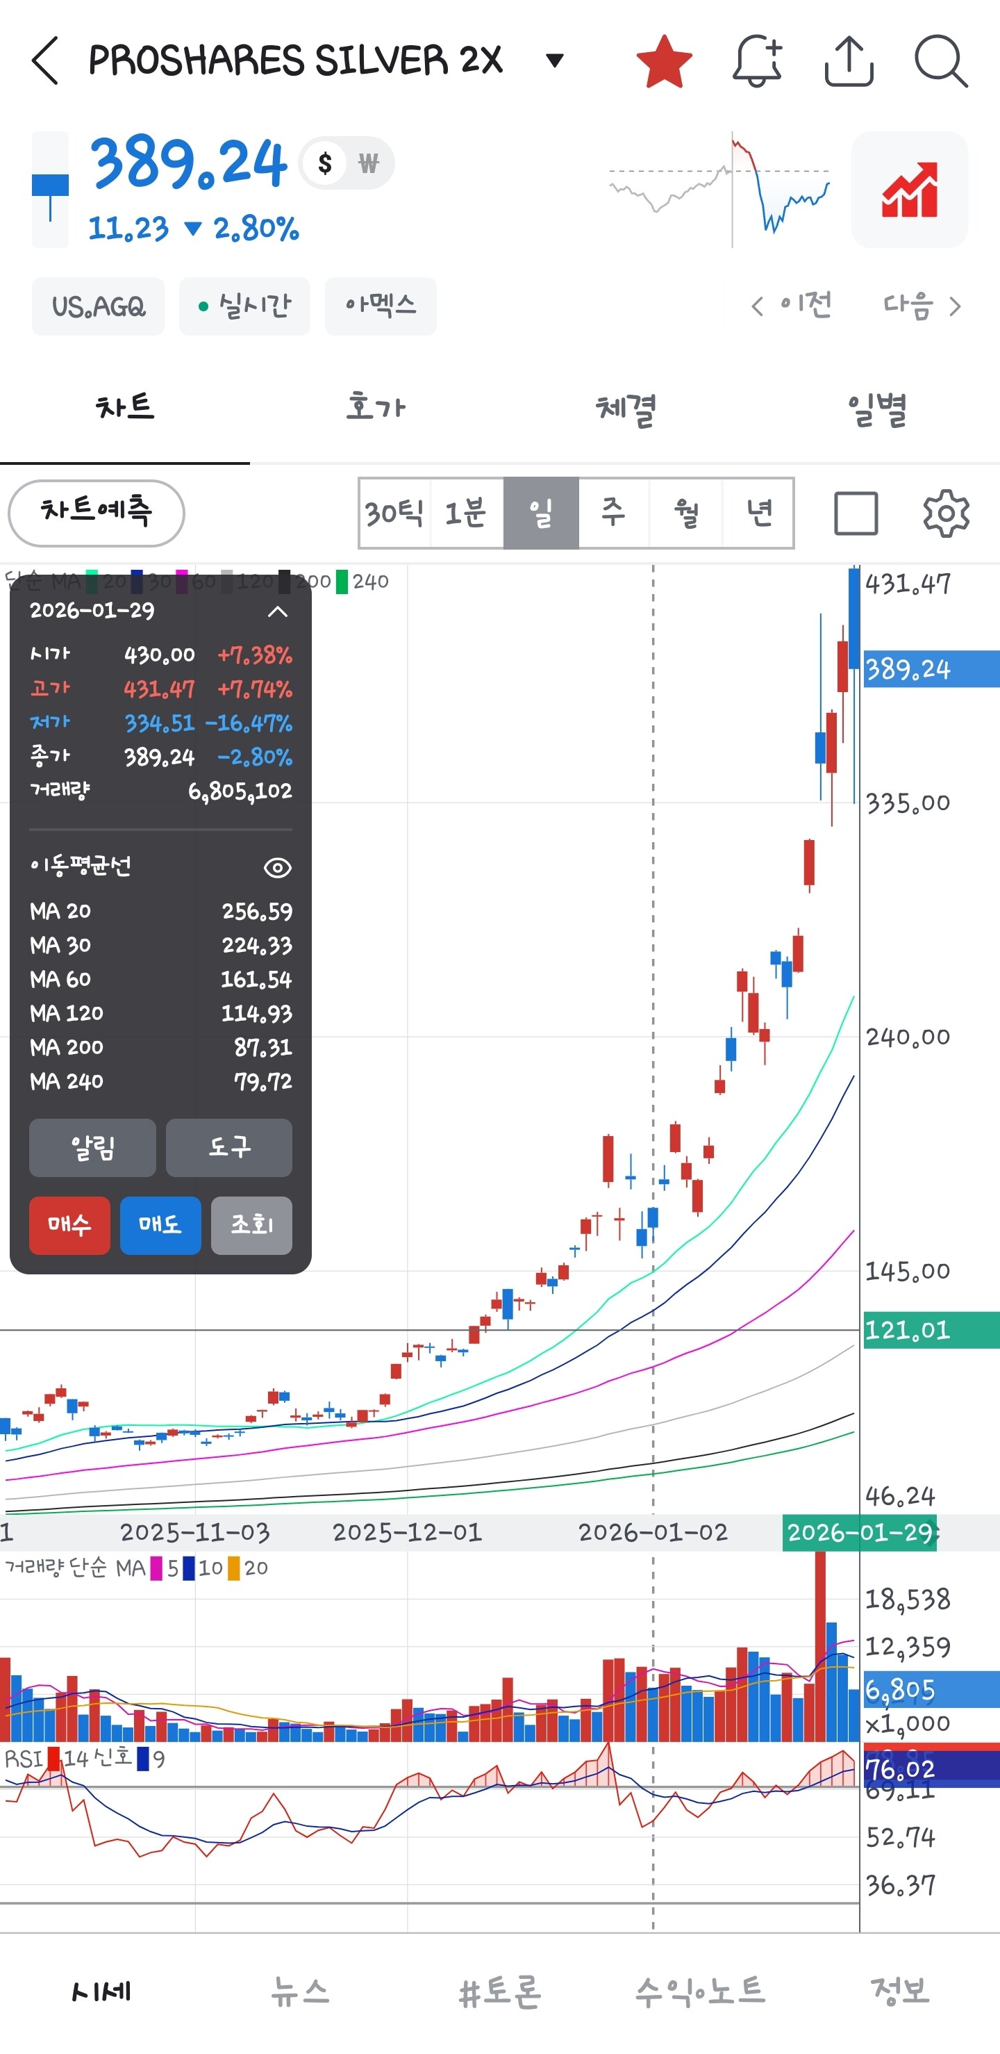Viewport: 1000px width, 2054px height.
Task: Tap the 76.02 RSI value label
Action: click(931, 1769)
